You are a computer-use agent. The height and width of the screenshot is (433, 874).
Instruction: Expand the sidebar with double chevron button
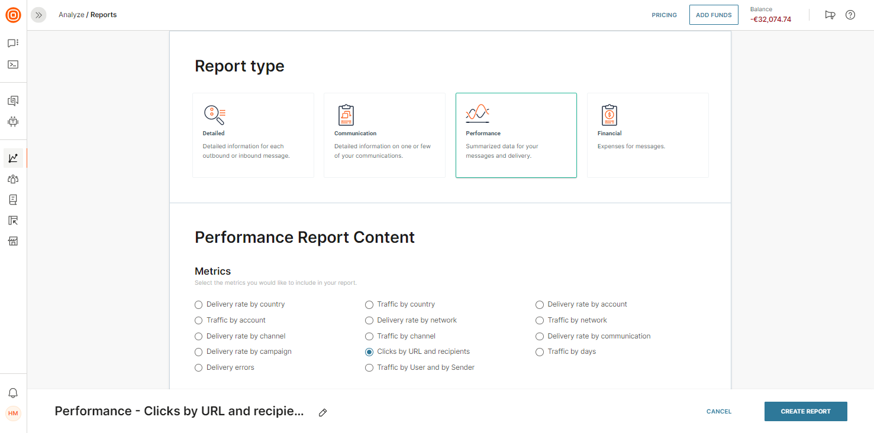click(38, 15)
